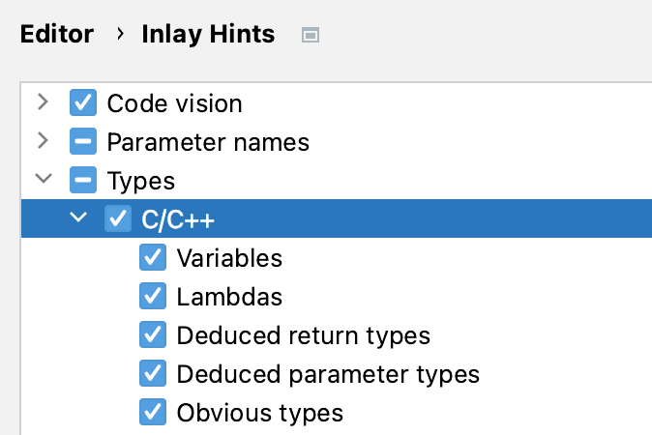652x435 pixels.
Task: Toggle the Types checkbox
Action: point(83,181)
